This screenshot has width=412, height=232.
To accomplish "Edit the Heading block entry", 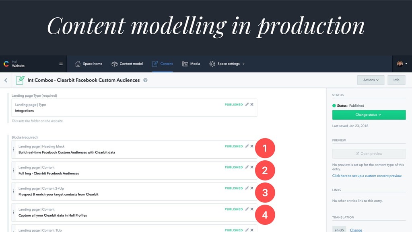I will tap(247, 146).
